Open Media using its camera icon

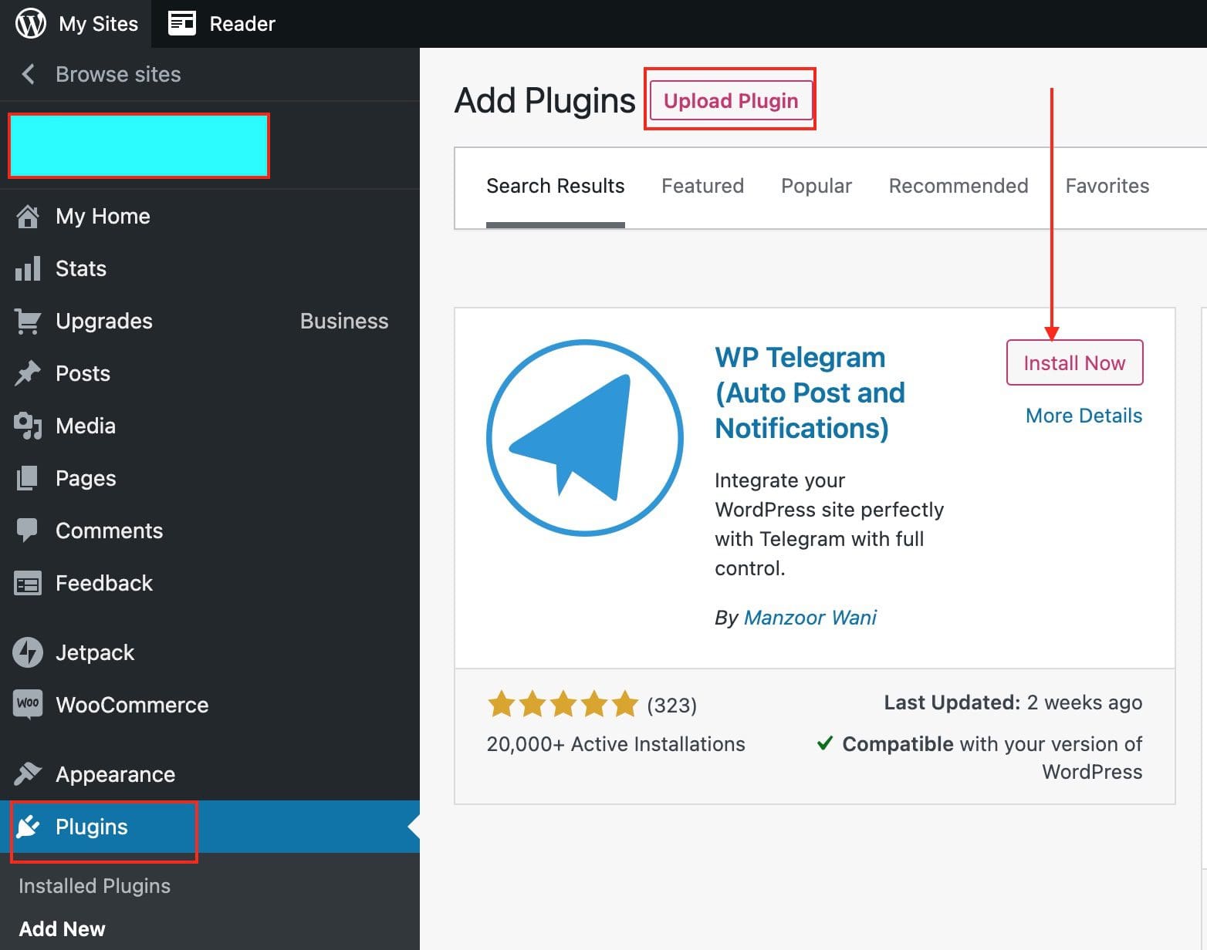point(28,426)
